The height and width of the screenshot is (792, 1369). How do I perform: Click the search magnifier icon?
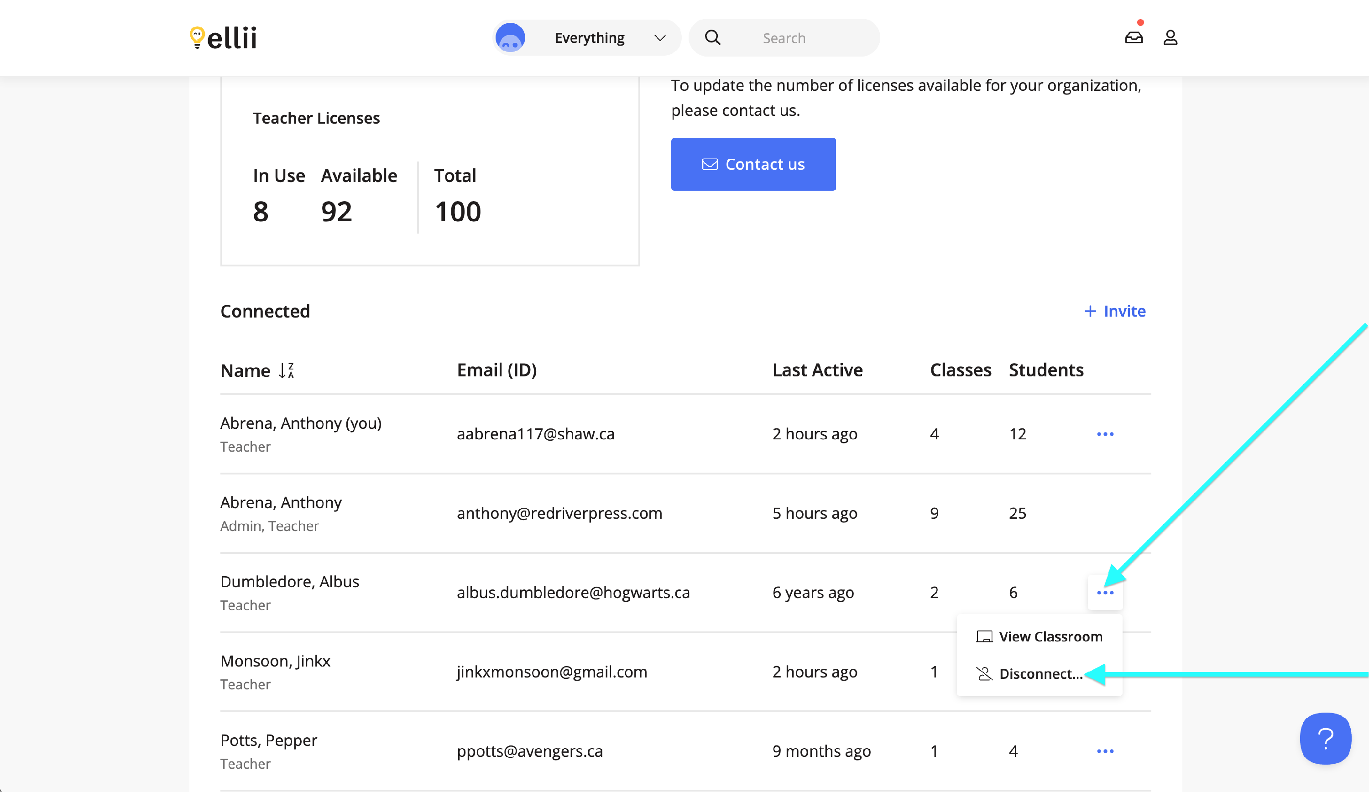tap(712, 37)
